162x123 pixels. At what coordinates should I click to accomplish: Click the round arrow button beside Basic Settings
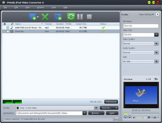[x=157, y=14]
